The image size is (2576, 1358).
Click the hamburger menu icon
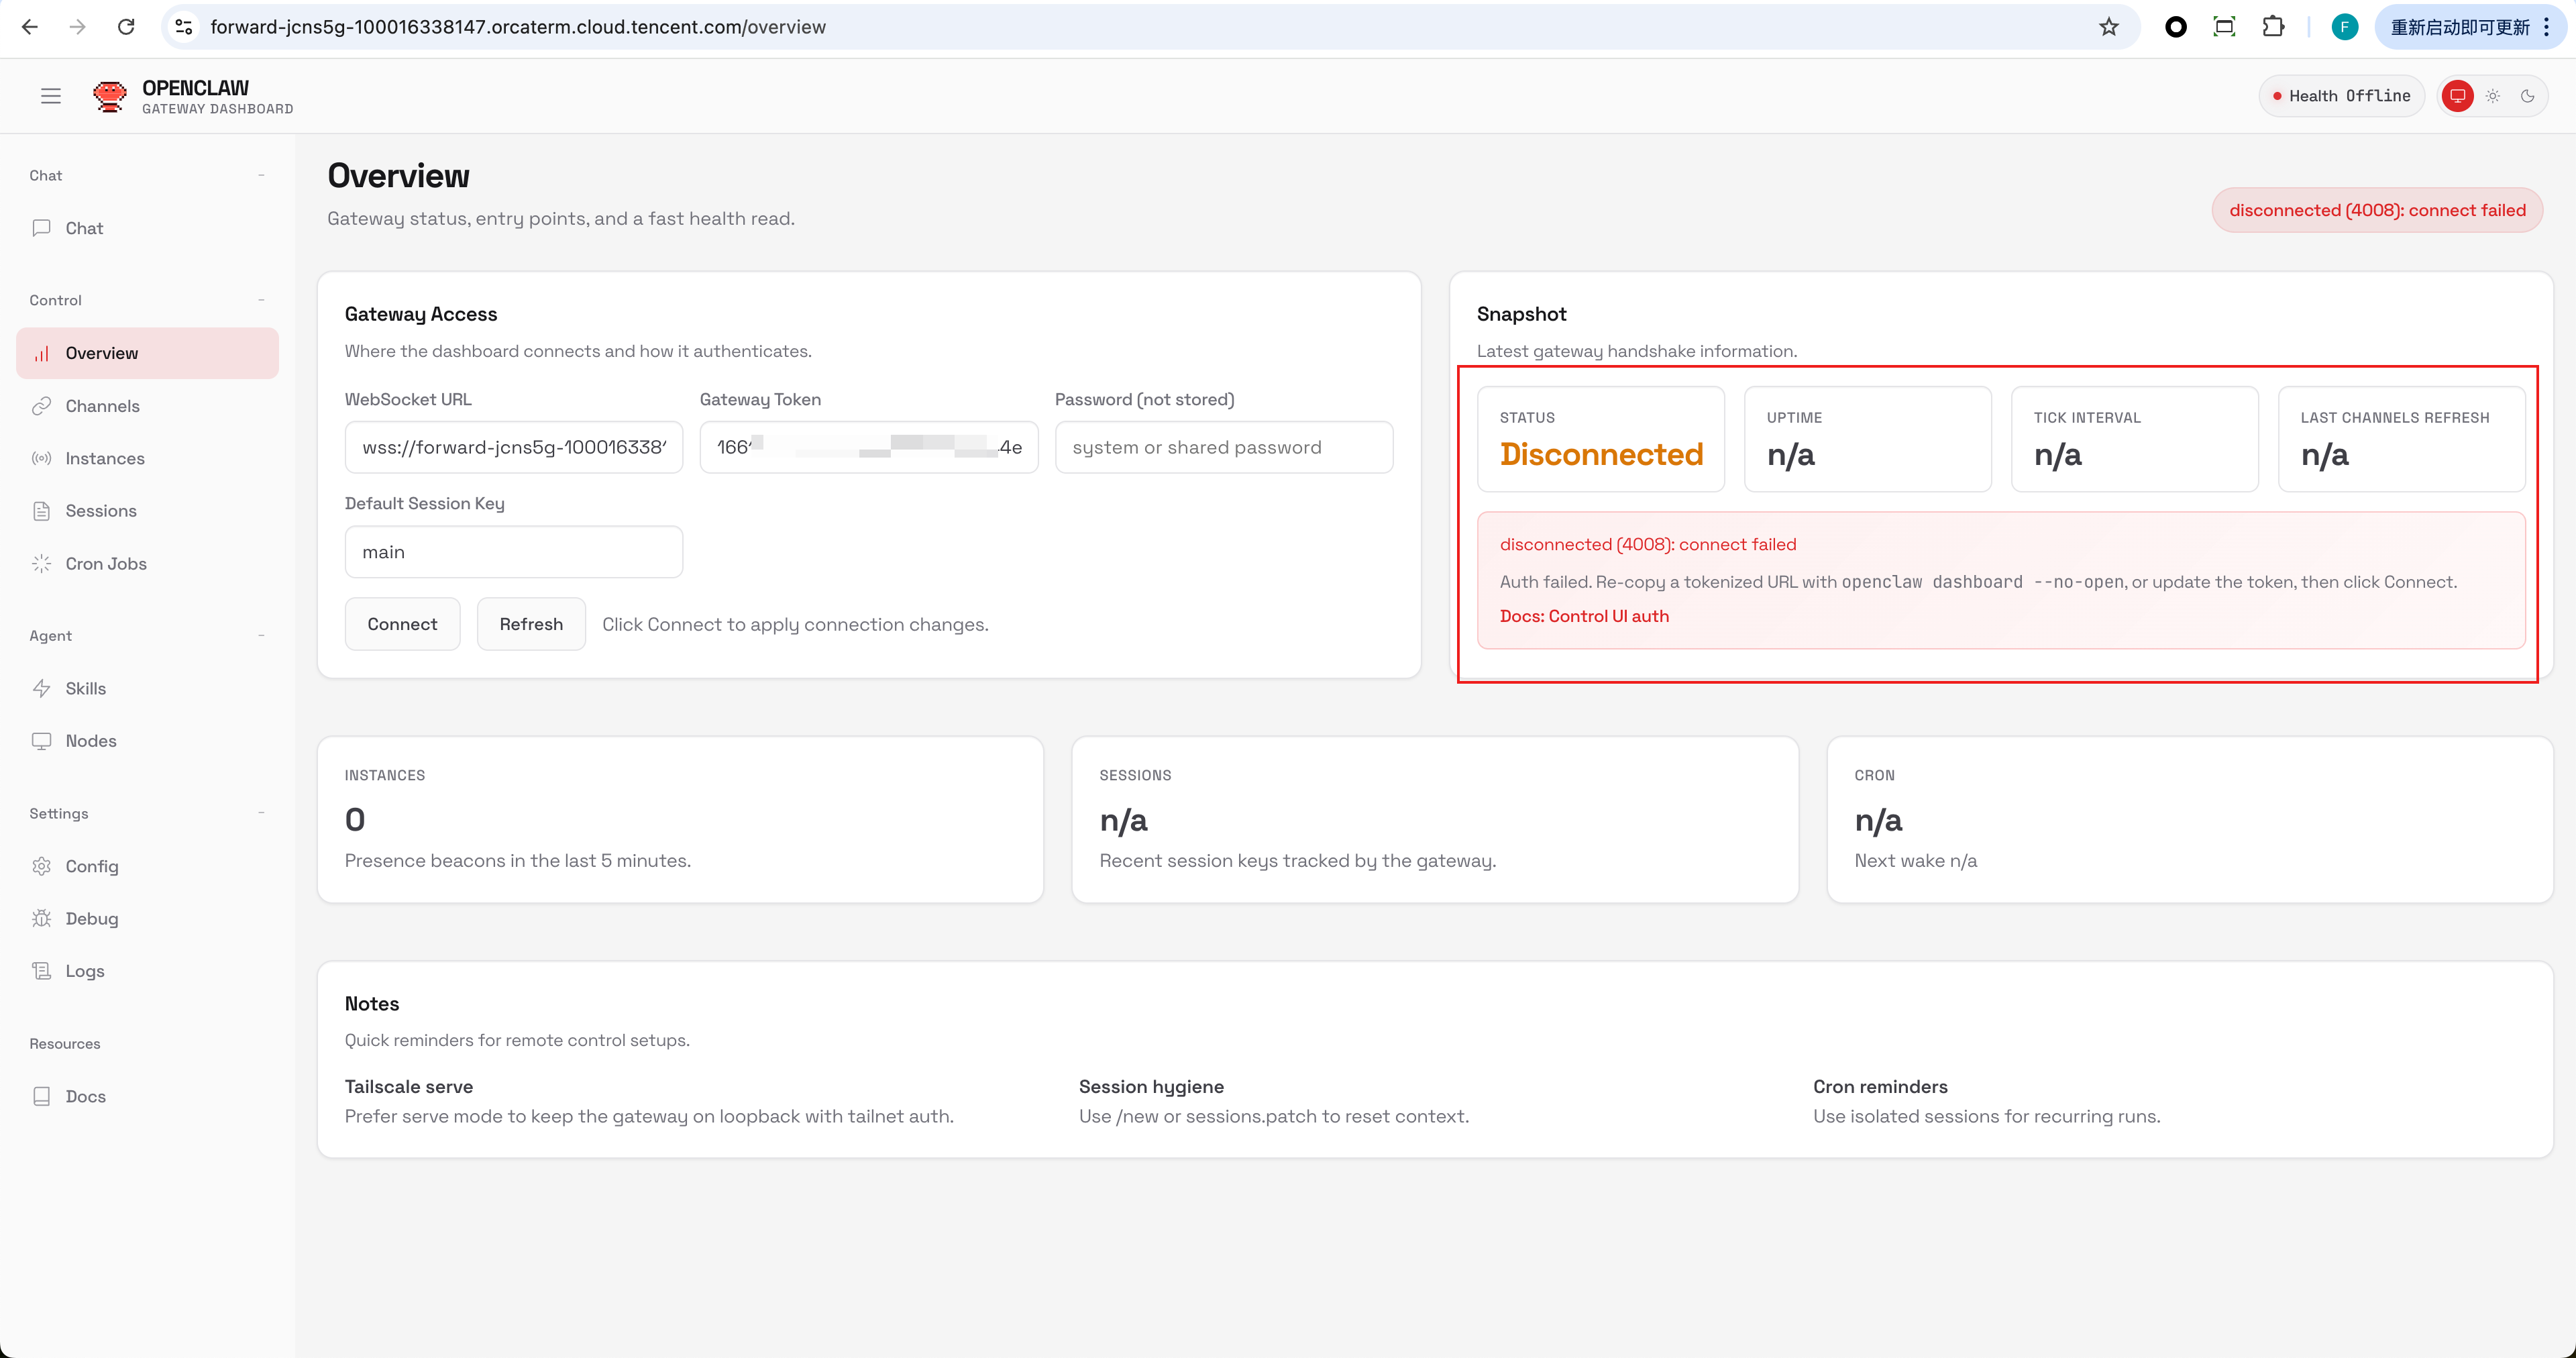(x=51, y=96)
